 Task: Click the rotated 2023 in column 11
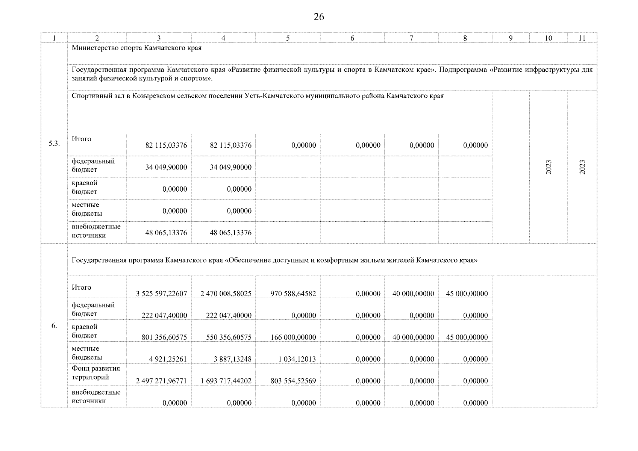tap(582, 167)
